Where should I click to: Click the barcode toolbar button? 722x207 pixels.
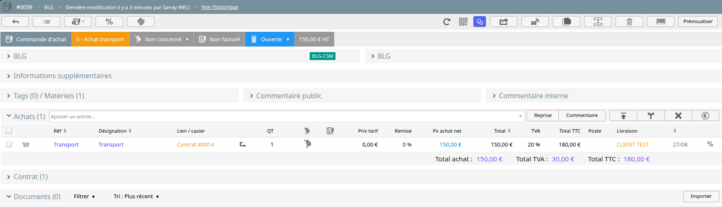[660, 22]
